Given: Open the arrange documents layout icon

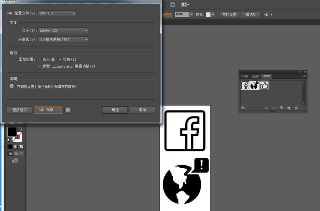Looking at the screenshot, I should [x=184, y=4].
